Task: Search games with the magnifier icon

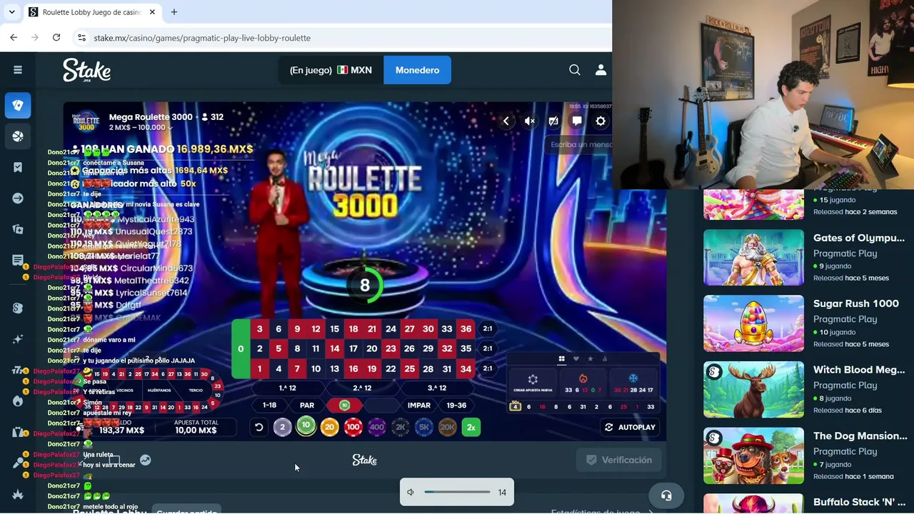Action: 575,70
